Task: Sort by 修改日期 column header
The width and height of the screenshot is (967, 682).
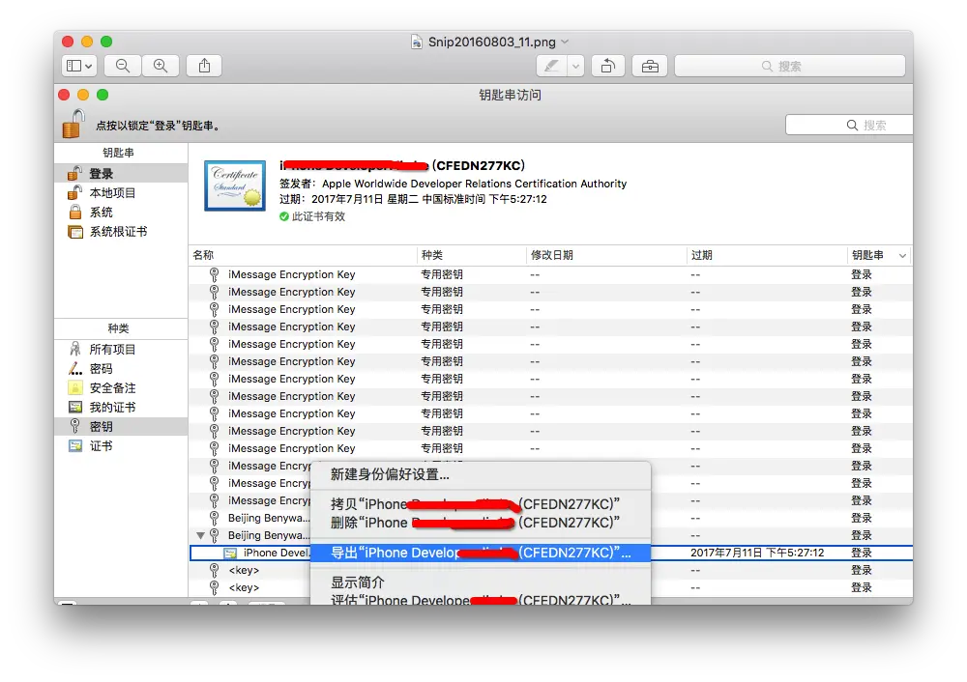Action: click(x=606, y=255)
